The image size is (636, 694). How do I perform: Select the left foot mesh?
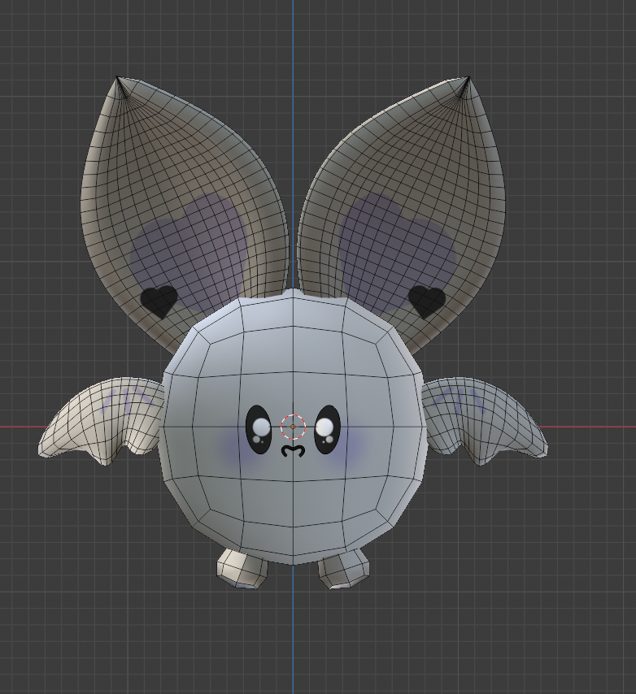[242, 569]
